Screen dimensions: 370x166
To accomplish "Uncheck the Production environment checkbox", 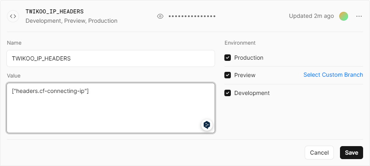I will click(228, 58).
